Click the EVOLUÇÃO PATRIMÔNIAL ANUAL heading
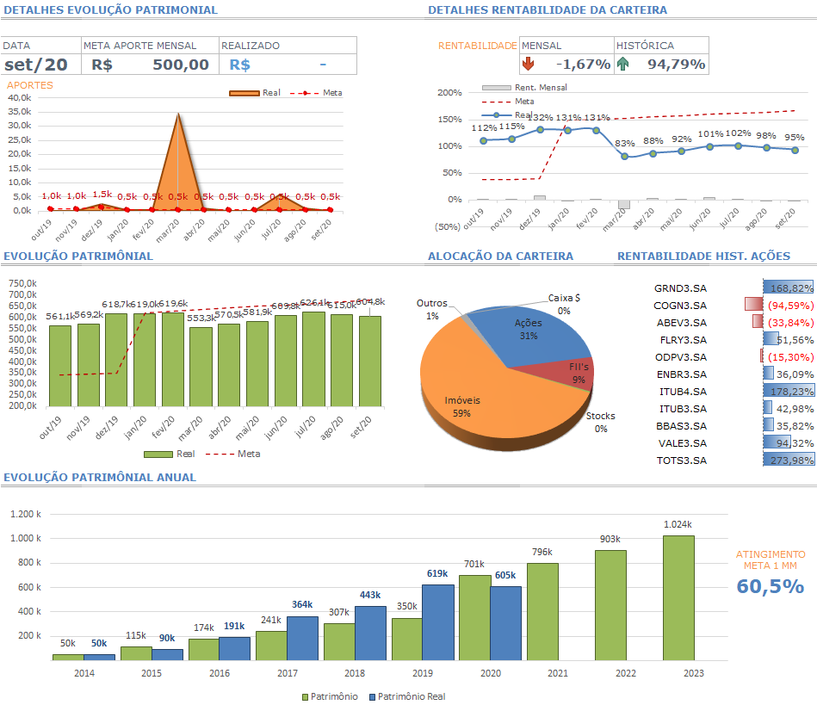 [100, 478]
